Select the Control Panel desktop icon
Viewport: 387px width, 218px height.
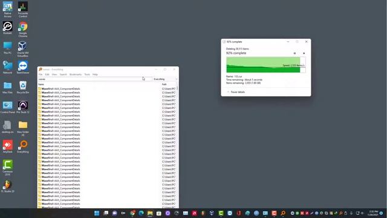[x=8, y=107]
